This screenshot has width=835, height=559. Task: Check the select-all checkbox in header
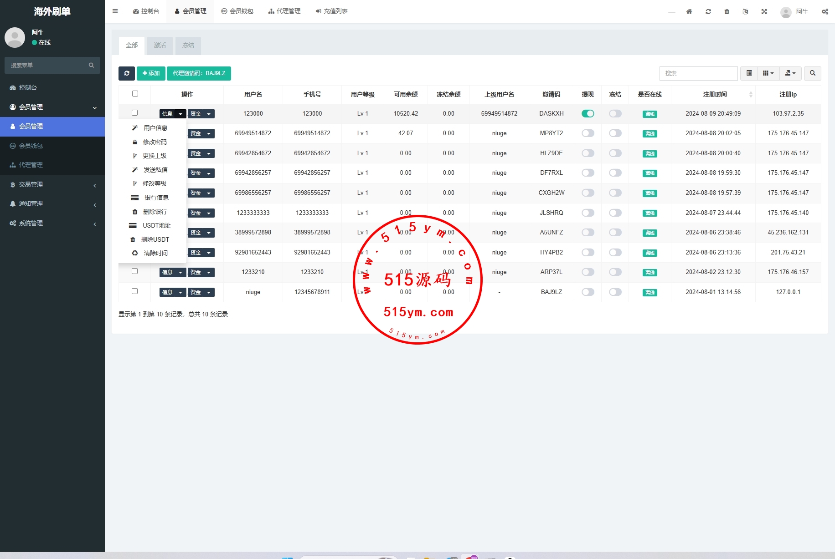(135, 94)
